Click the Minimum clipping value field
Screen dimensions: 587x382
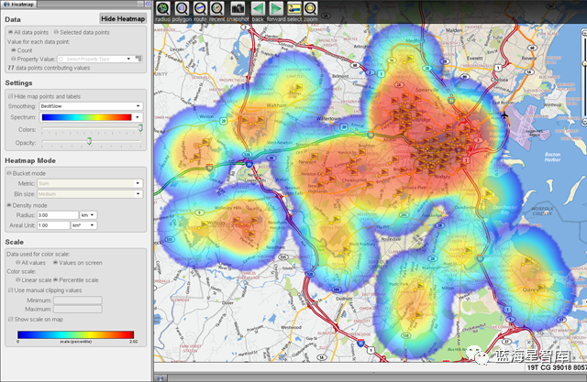point(78,300)
